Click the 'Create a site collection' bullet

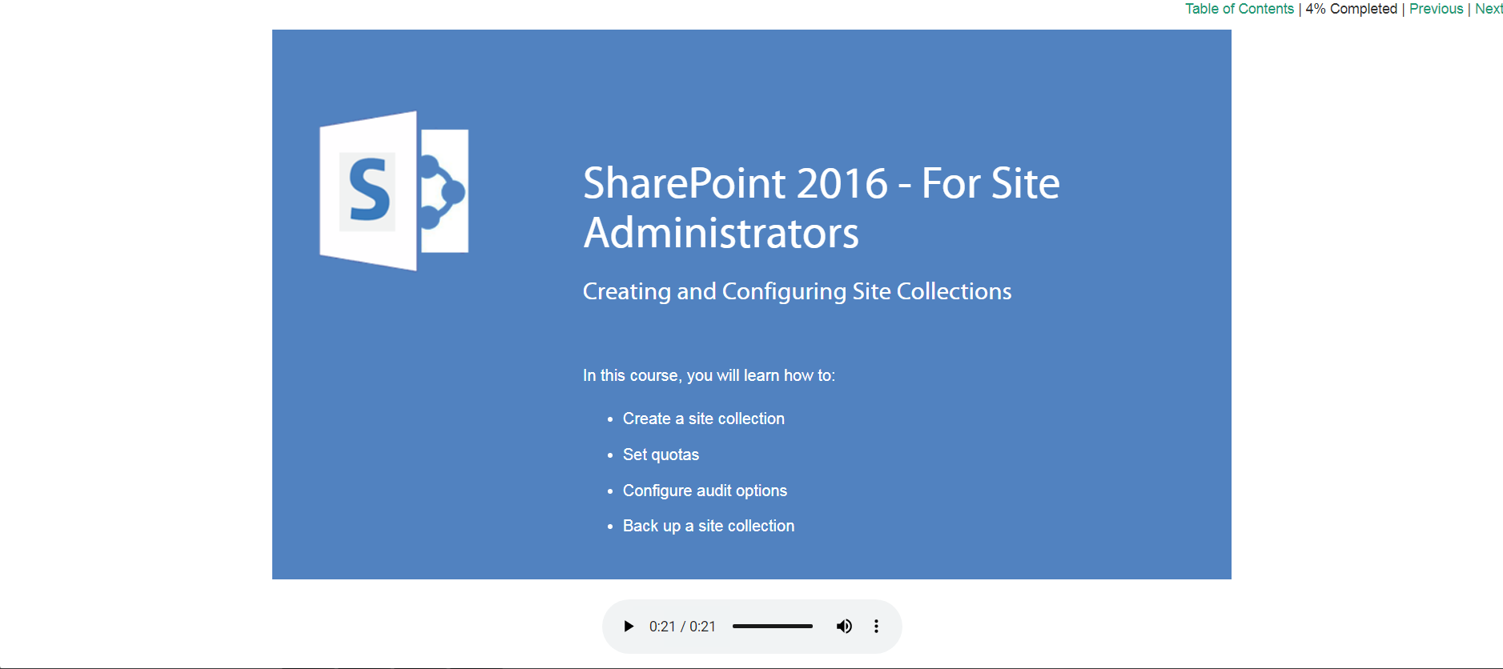(x=703, y=419)
